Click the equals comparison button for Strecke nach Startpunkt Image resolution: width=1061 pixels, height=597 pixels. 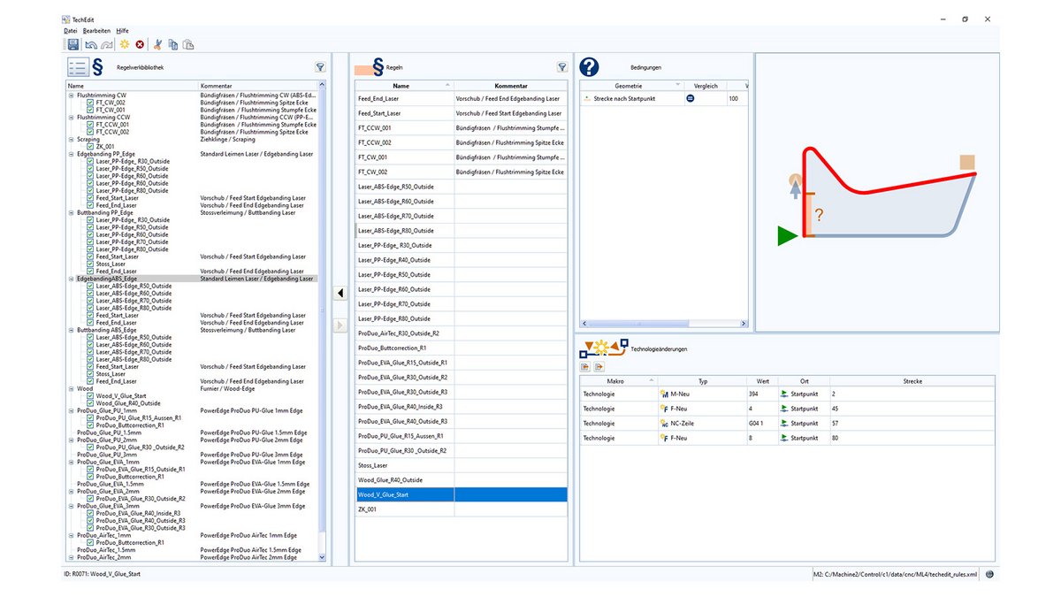691,98
